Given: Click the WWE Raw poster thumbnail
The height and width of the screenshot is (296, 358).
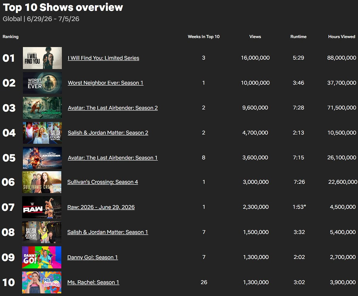Looking at the screenshot, I should [42, 207].
